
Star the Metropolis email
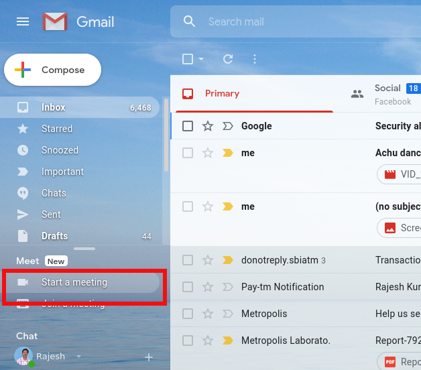click(208, 314)
